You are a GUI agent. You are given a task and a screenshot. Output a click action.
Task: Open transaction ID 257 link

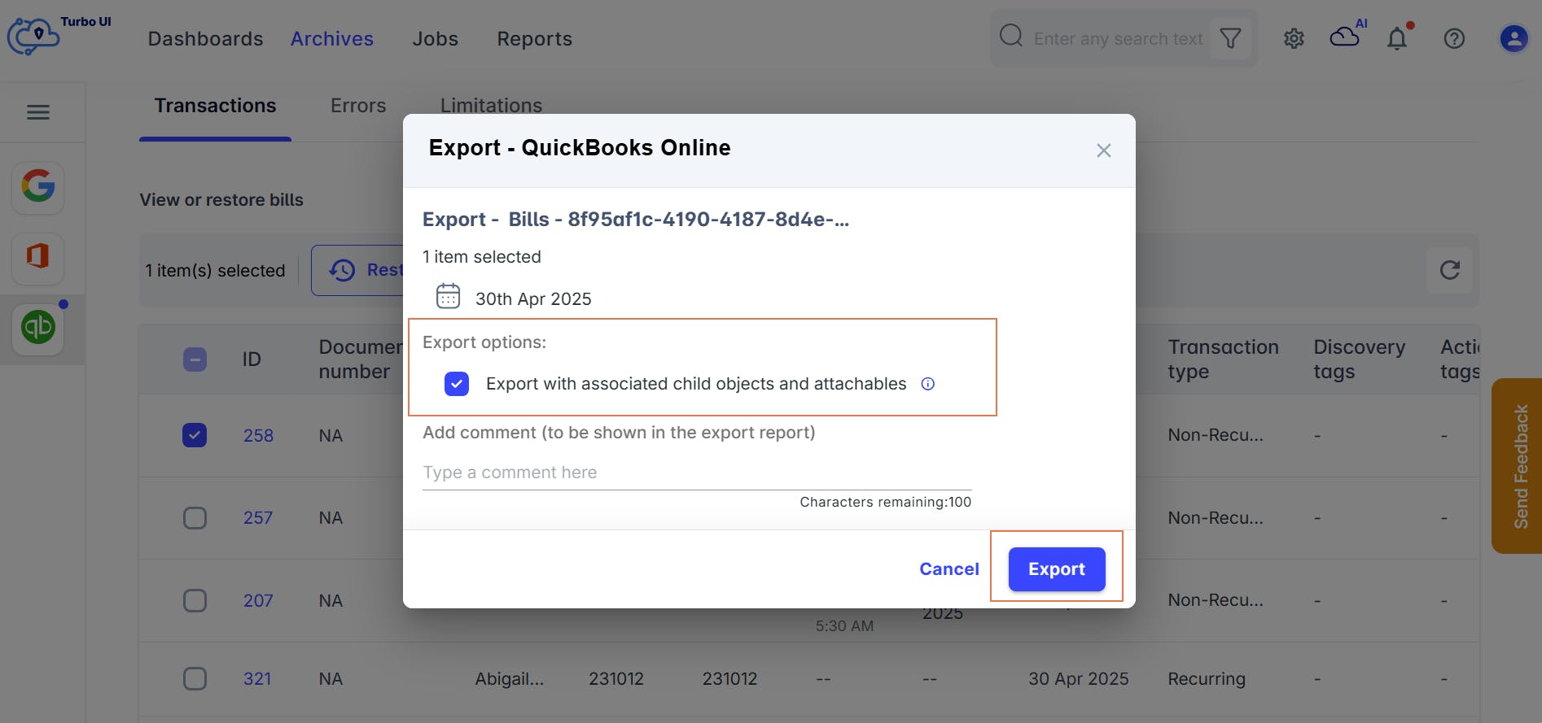(258, 518)
